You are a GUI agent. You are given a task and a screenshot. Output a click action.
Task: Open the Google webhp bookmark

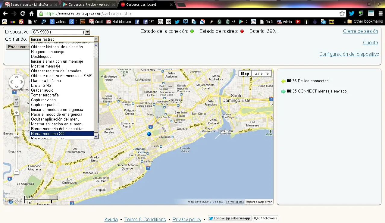click(x=58, y=22)
